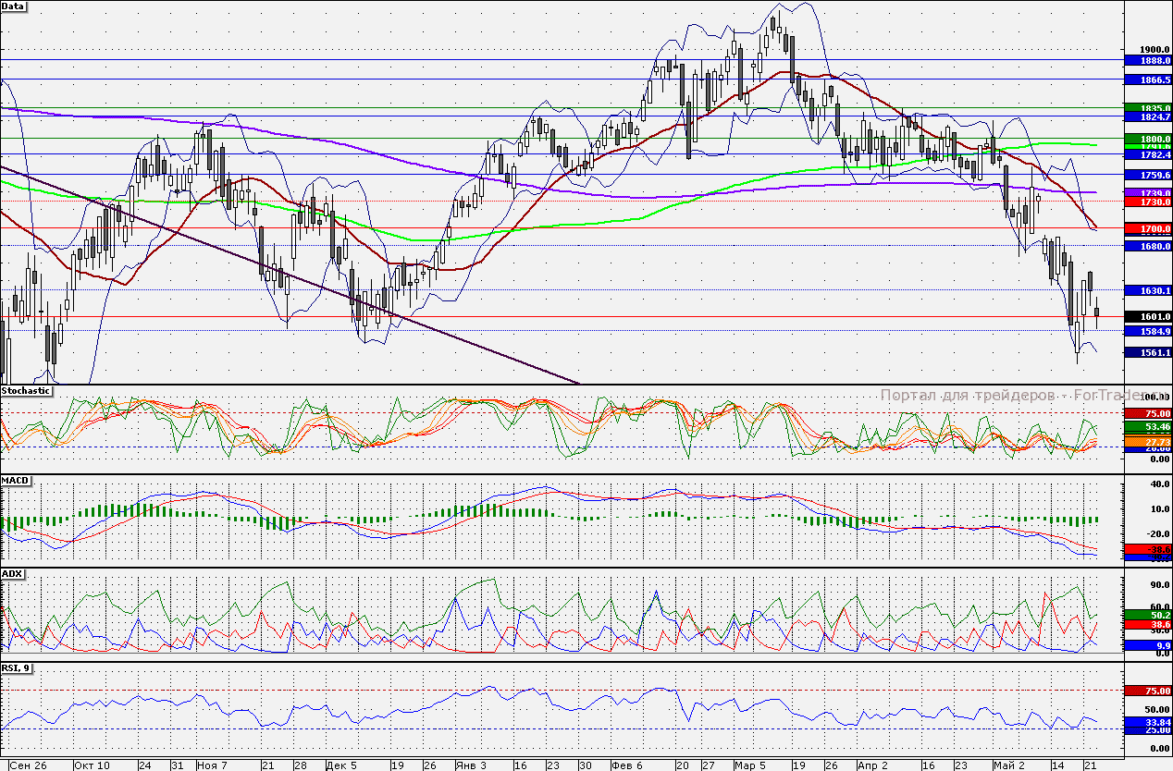This screenshot has width=1173, height=771.
Task: Select the MACD indicator panel label
Action: tap(16, 482)
